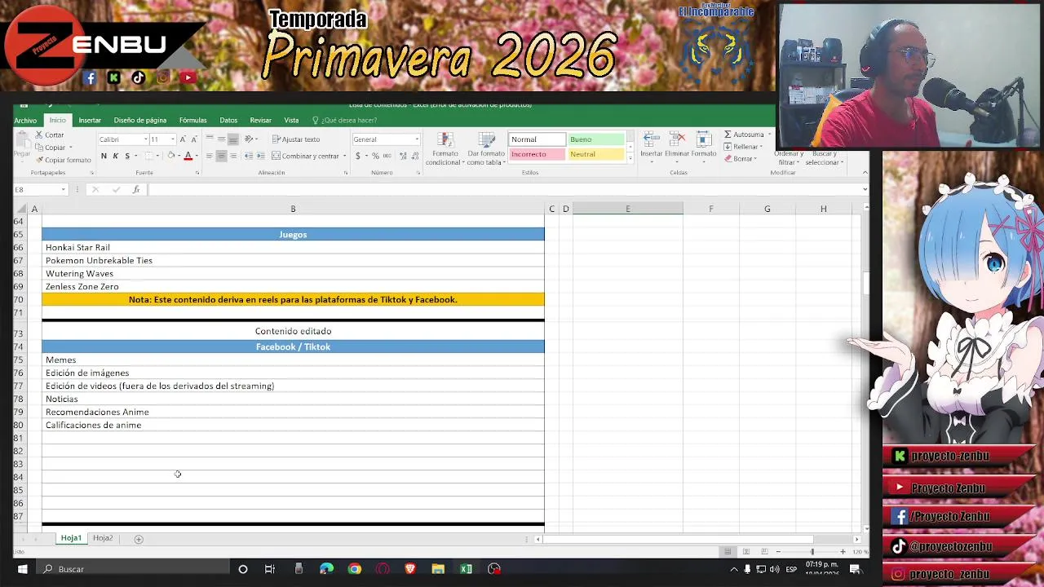Decrease font size with the small A icon
The width and height of the screenshot is (1044, 587).
tap(193, 139)
